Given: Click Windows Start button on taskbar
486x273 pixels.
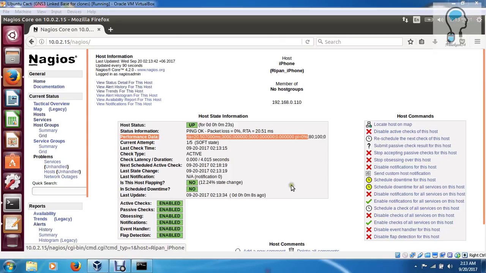Looking at the screenshot, I should pos(9,266).
